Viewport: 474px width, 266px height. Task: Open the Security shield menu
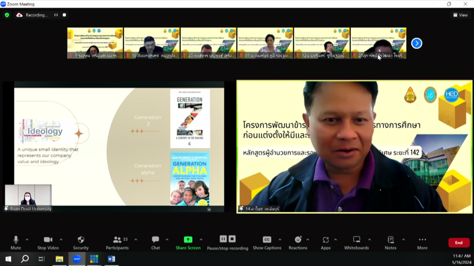80,243
